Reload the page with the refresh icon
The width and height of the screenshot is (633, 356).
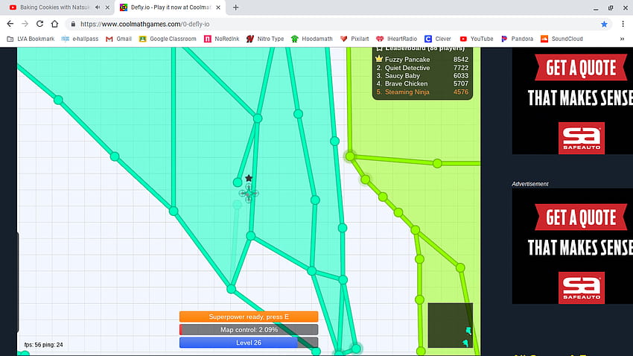click(x=39, y=24)
